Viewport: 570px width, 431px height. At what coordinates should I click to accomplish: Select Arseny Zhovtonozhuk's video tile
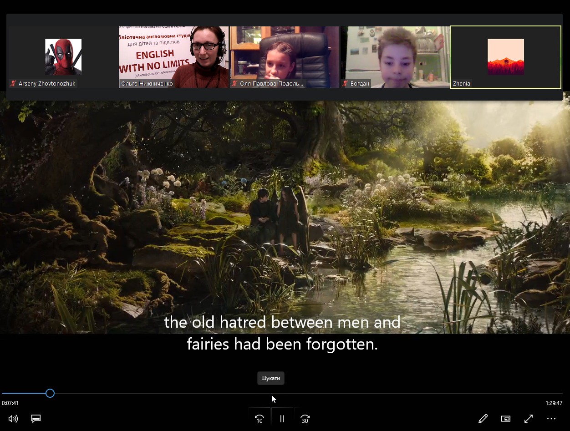(63, 57)
